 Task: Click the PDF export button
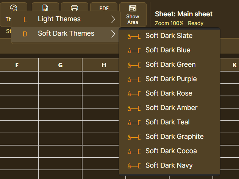click(104, 7)
